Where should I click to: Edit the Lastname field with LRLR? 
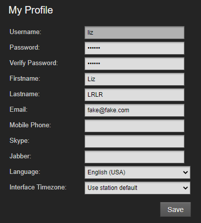pos(134,95)
